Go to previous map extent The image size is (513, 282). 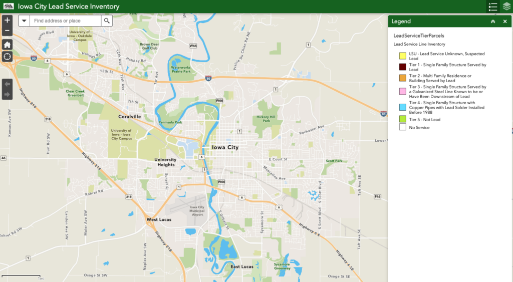point(7,84)
